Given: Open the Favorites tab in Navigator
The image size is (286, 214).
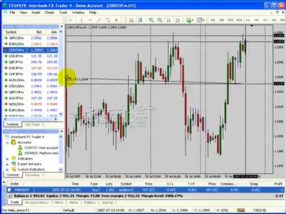Looking at the screenshot, I should (x=32, y=175).
